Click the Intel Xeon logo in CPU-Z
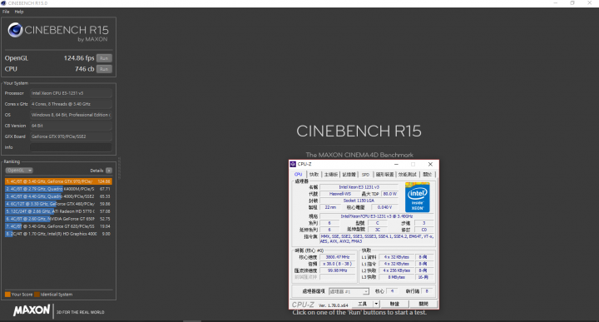The width and height of the screenshot is (599, 322). pos(417,197)
